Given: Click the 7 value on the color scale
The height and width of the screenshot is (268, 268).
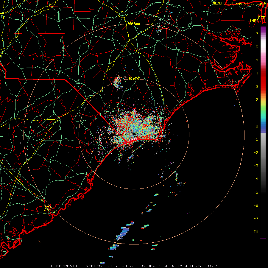Looking at the screenshot, I should [x=257, y=33].
